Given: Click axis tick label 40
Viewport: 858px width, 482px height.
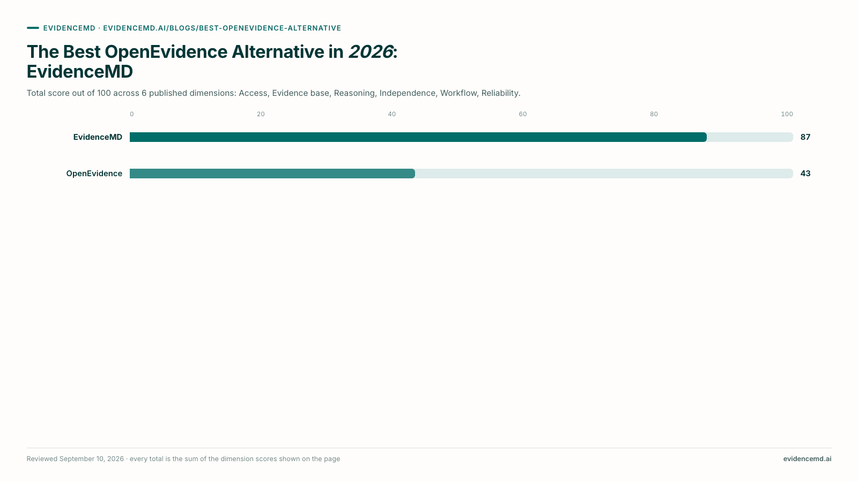Looking at the screenshot, I should [392, 114].
